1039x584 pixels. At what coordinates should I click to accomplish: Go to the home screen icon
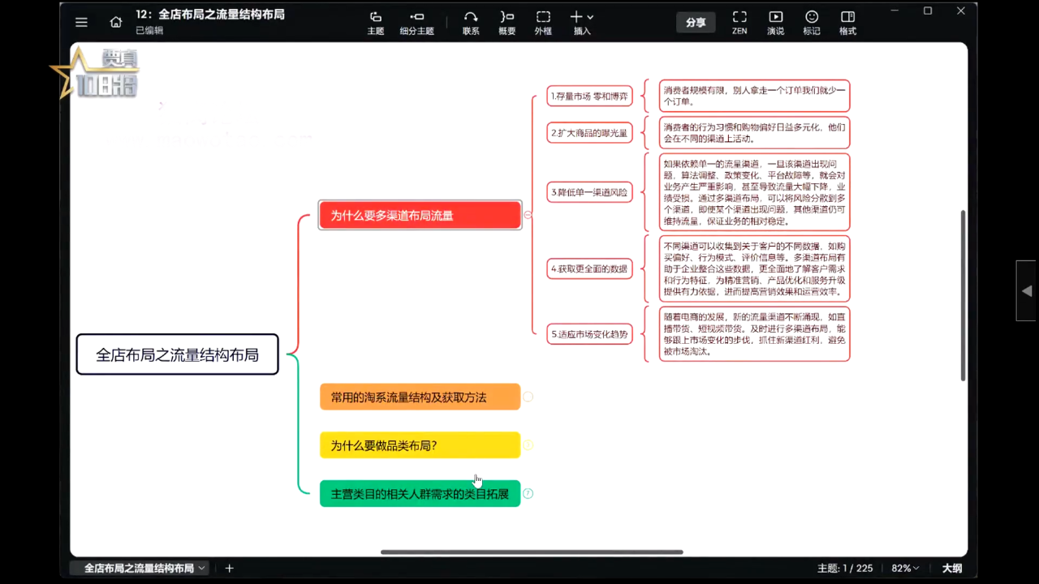(116, 22)
